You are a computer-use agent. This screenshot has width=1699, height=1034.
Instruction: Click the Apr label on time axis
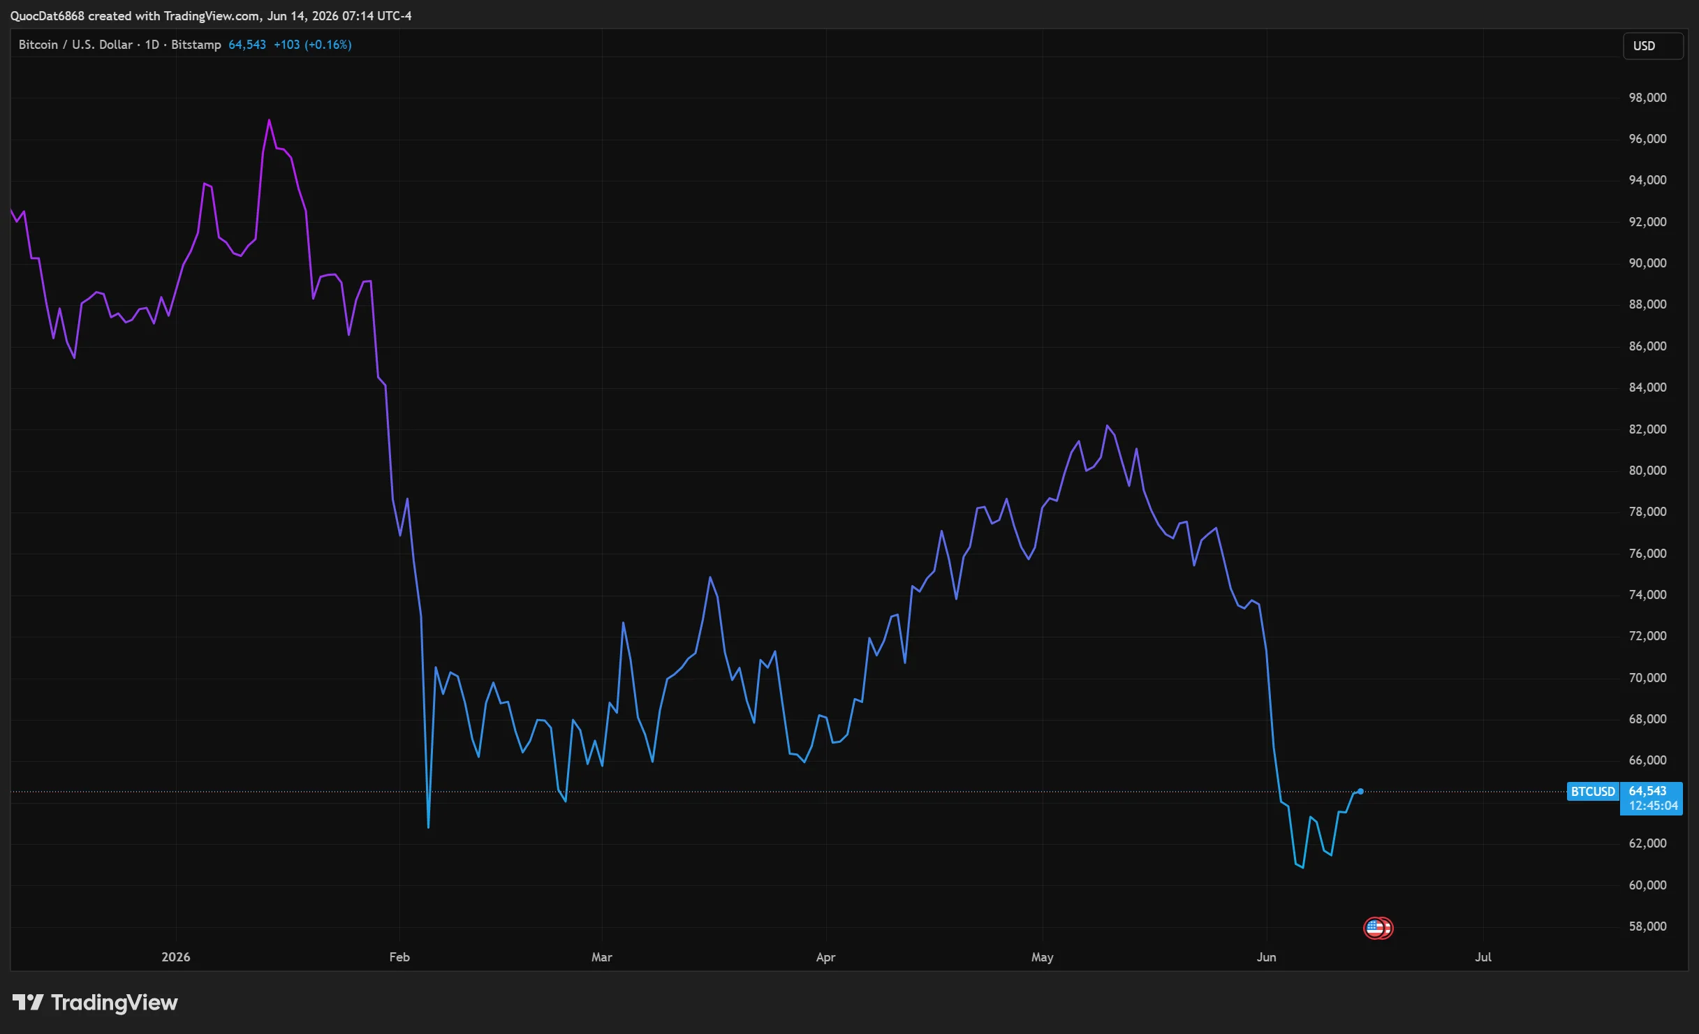coord(825,957)
